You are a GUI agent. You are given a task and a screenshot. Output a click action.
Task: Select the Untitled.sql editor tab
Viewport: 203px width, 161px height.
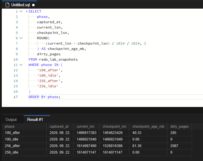pyautogui.click(x=19, y=5)
